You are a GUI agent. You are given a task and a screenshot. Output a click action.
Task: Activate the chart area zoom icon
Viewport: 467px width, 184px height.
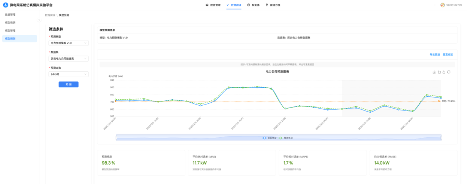point(439,72)
